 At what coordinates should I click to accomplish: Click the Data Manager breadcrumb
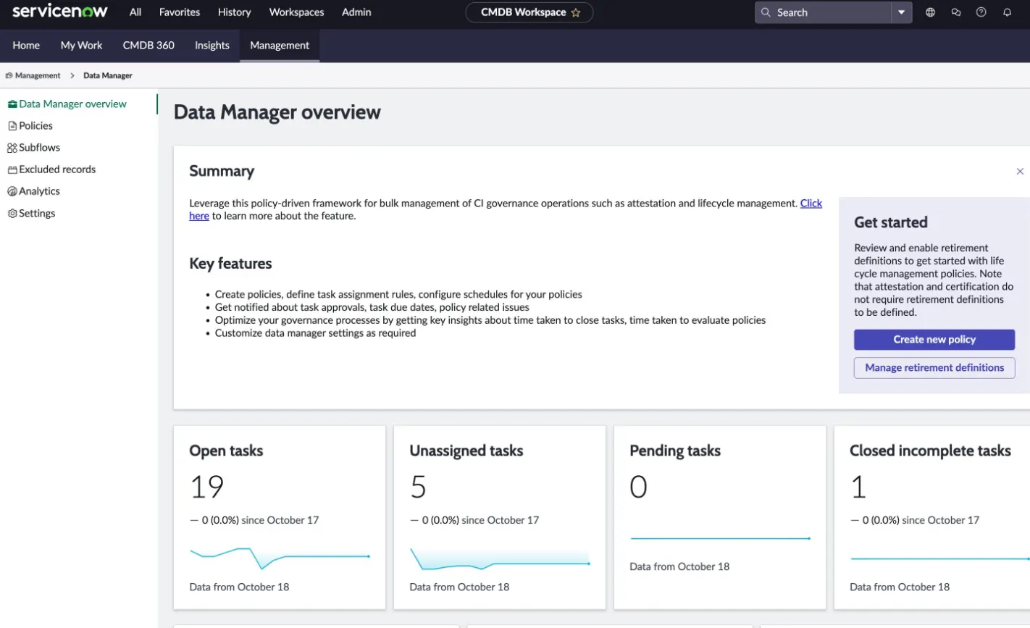point(108,75)
